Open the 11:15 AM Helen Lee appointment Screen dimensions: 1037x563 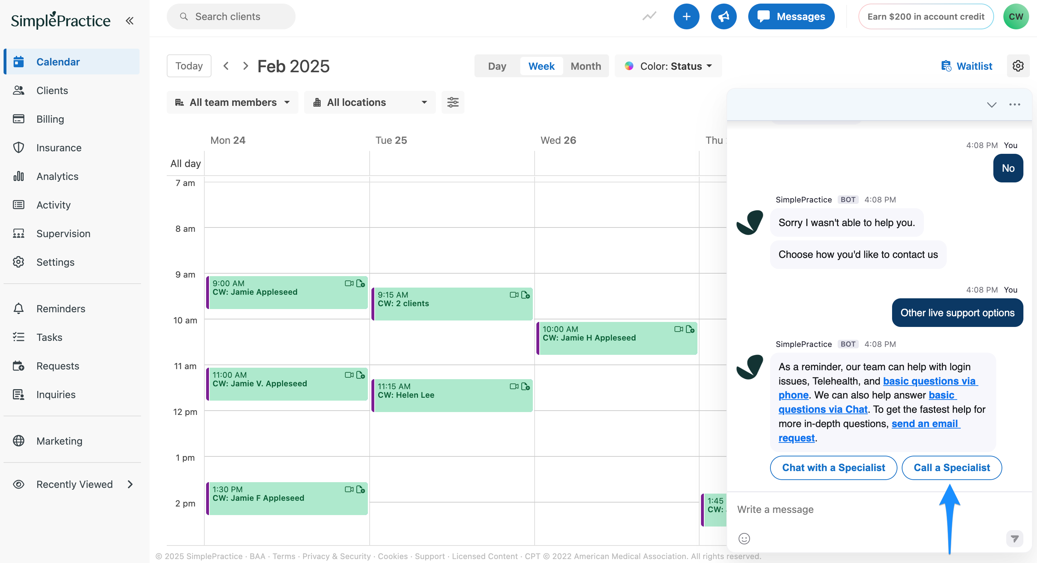pos(452,396)
